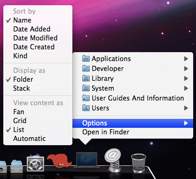The height and width of the screenshot is (179, 196).
Task: Open the Trash in the Dock
Action: (139, 163)
